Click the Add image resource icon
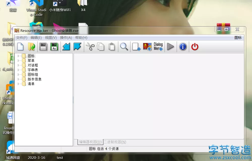Screen dimensions: 252x161 147,47
